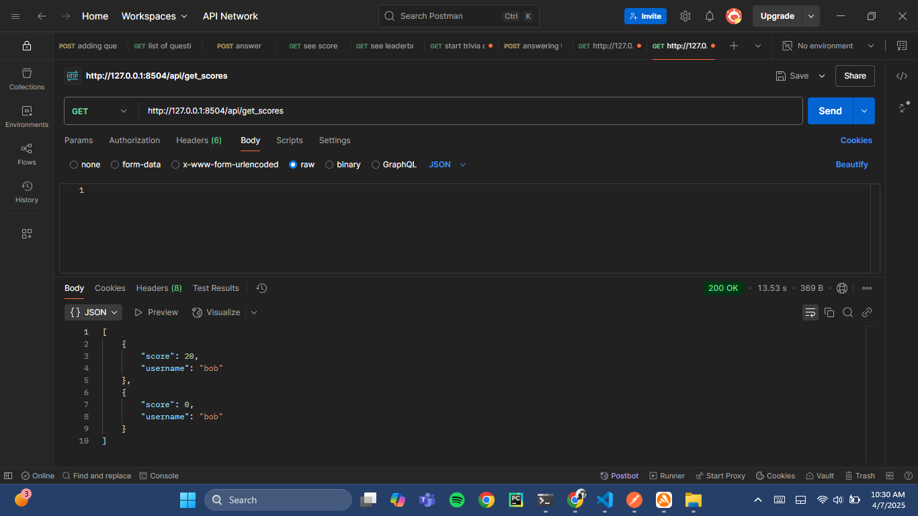Switch to the Authorization tab
The height and width of the screenshot is (516, 918).
pyautogui.click(x=134, y=140)
